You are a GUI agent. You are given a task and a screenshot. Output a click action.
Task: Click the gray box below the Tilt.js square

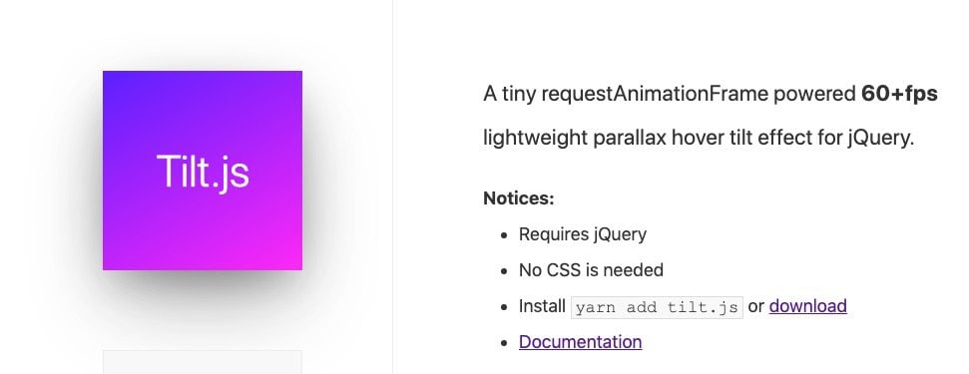tap(202, 362)
